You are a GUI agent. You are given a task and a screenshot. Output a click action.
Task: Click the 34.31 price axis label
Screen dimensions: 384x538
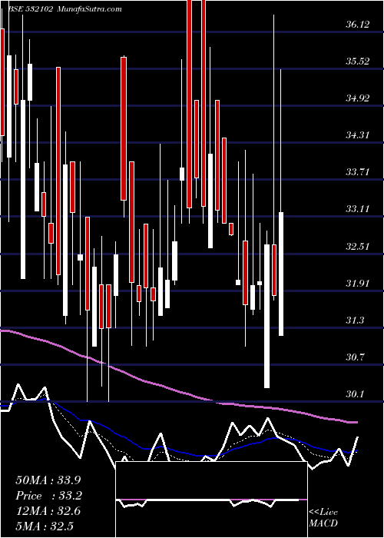[x=358, y=135]
